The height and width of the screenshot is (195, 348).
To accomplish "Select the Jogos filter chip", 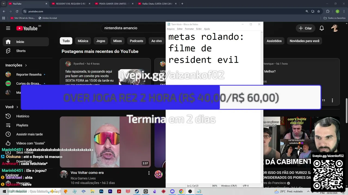I will pos(101,41).
